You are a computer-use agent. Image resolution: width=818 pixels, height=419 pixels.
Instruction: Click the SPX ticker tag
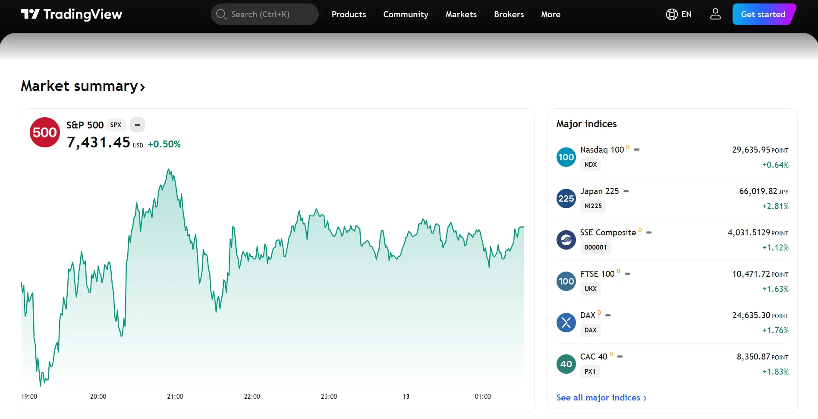116,125
